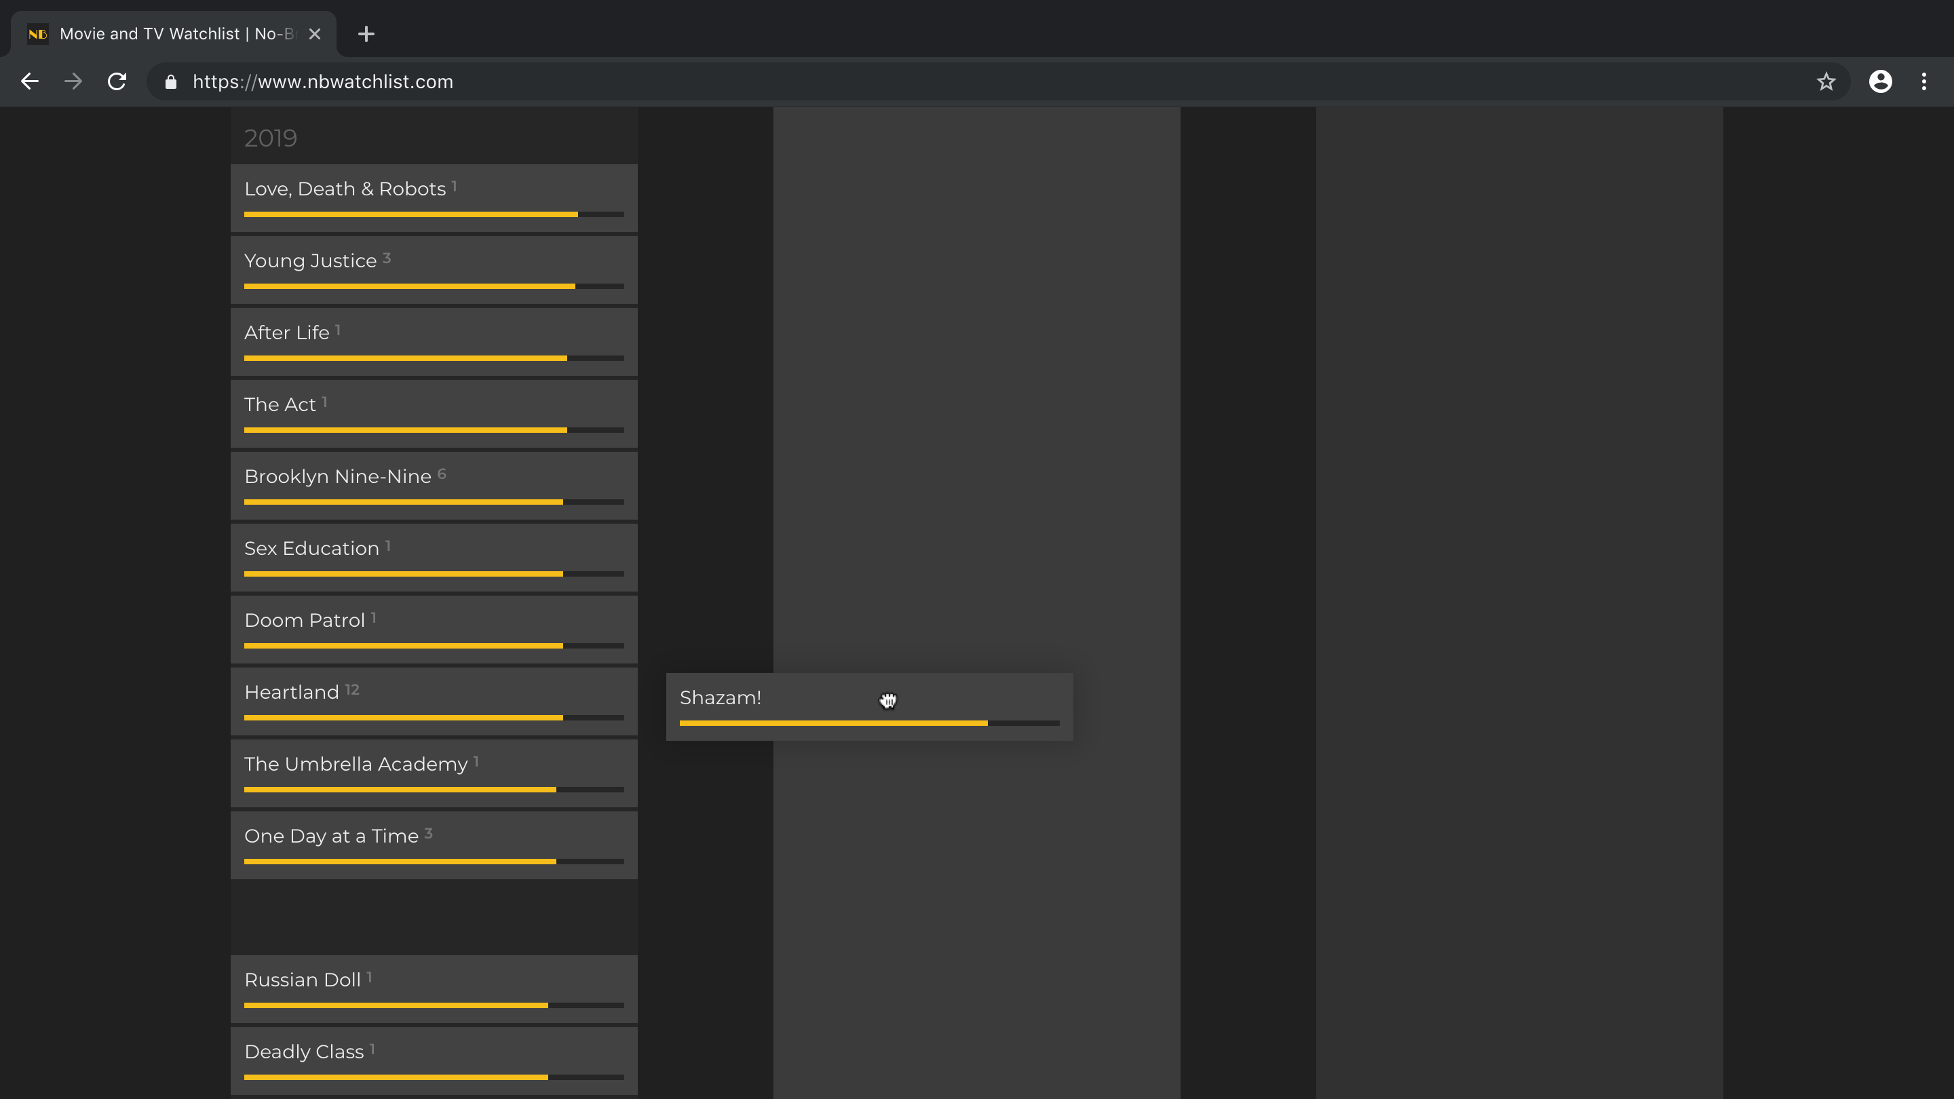Open the browser profile account icon

tap(1881, 81)
